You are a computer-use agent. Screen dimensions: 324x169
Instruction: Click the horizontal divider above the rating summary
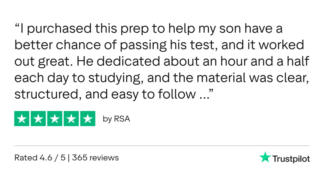162,146
